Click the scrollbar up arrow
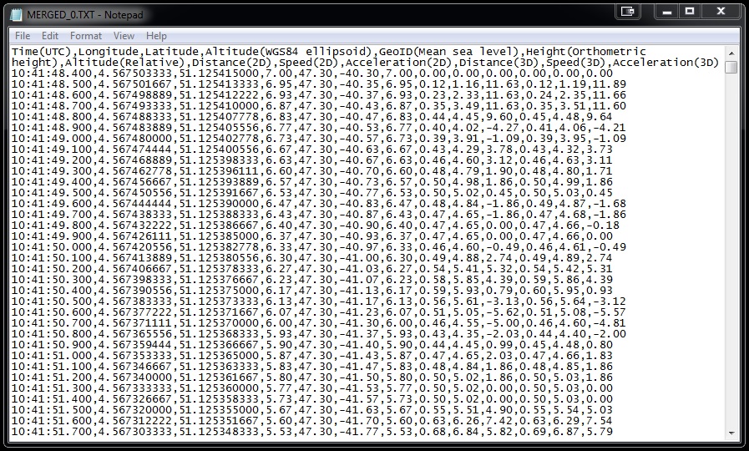Screen dimensions: 749x451 pos(731,53)
